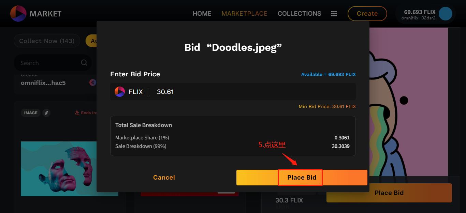Select the Collect Now (143) filter
466x213 pixels.
(47, 41)
